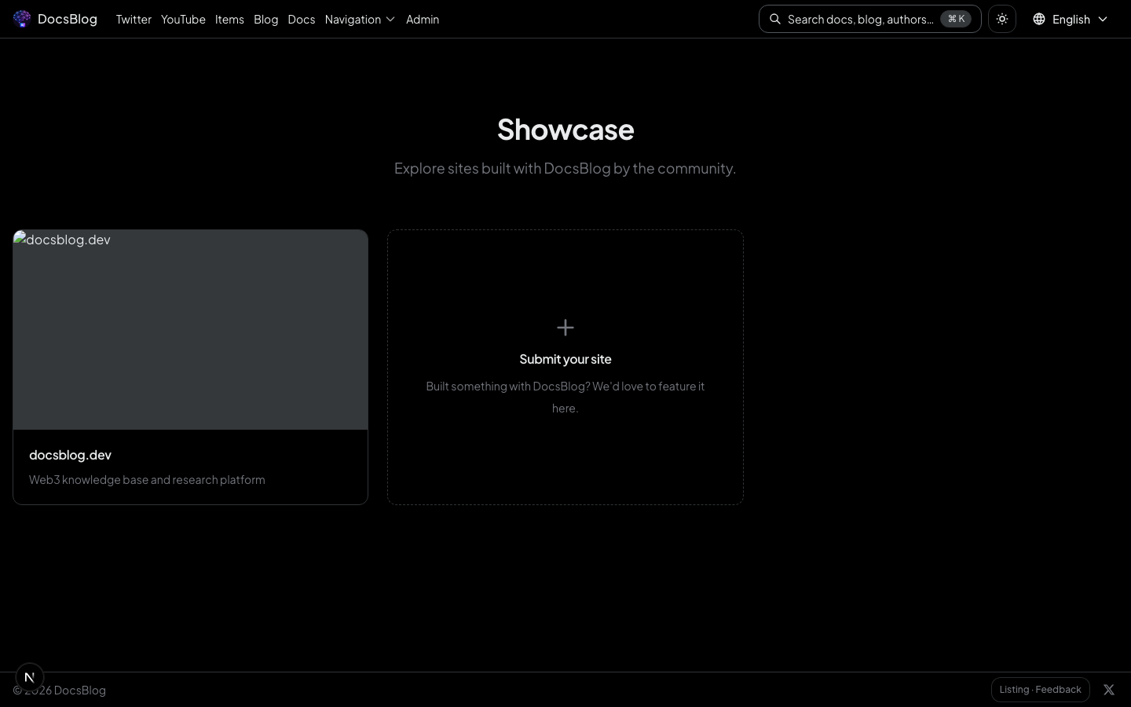The height and width of the screenshot is (707, 1131).
Task: Open the Admin nav link
Action: click(423, 19)
